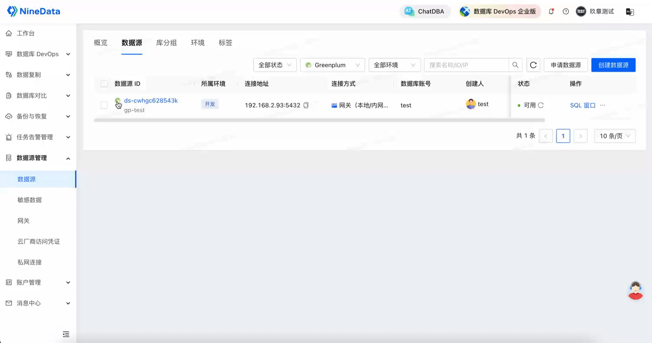652x343 pixels.
Task: Refresh 可用 status icon
Action: pos(541,105)
